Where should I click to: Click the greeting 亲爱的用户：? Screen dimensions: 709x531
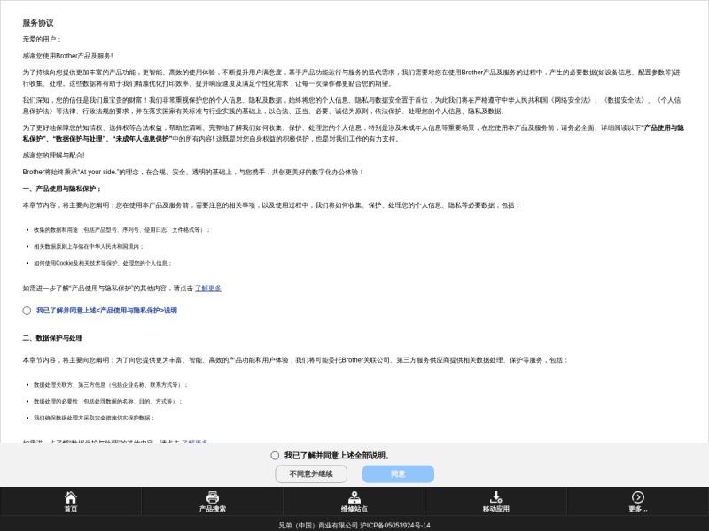[x=42, y=39]
